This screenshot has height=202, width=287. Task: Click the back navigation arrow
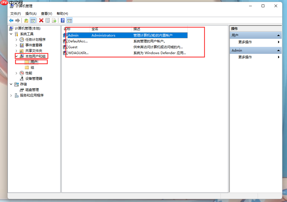click(11, 20)
